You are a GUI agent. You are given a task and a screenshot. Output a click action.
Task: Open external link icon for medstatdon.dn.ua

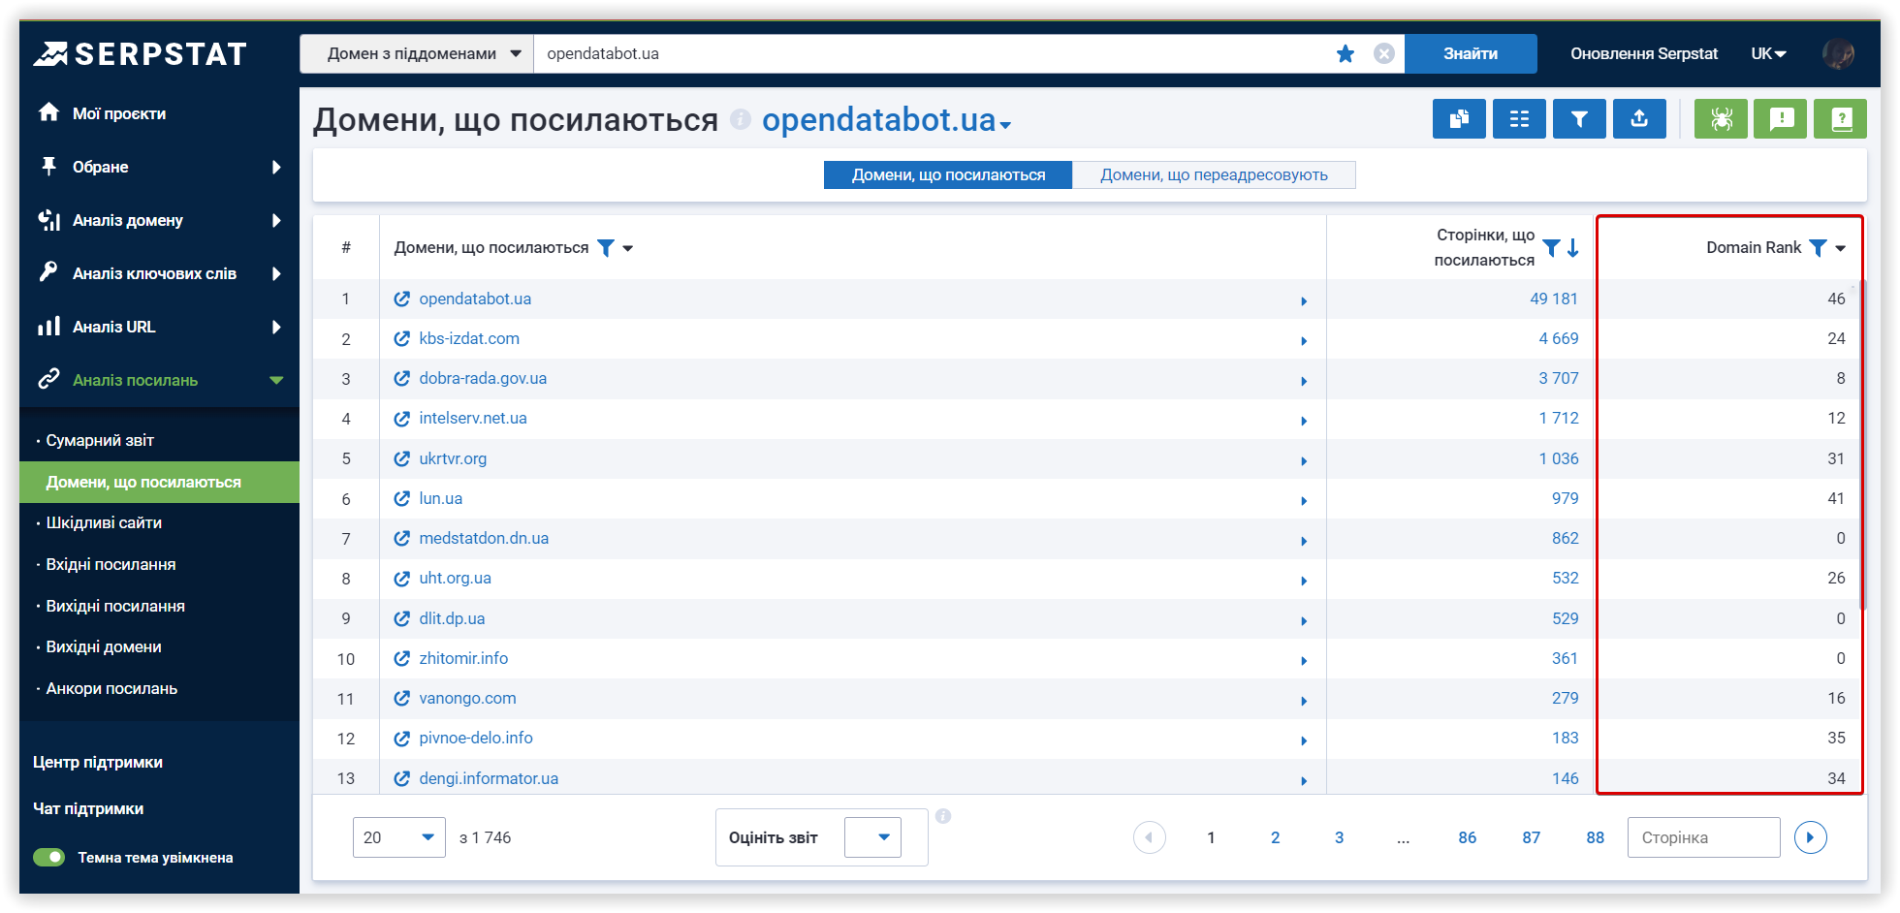[x=402, y=539]
